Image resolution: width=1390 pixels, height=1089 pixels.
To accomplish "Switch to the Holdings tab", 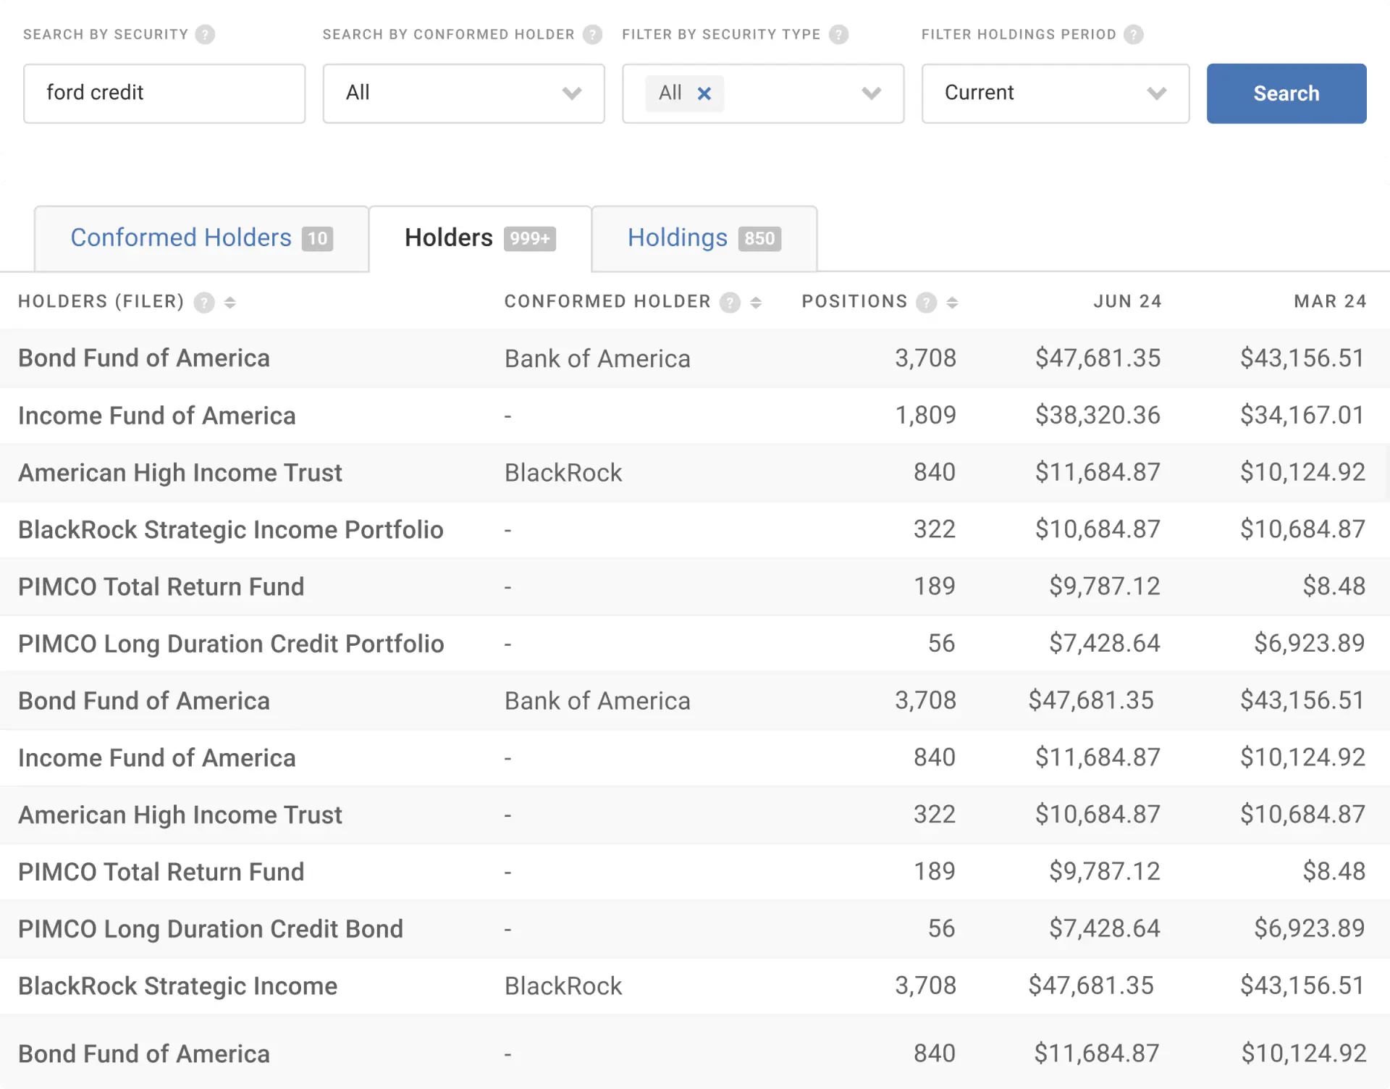I will click(703, 238).
